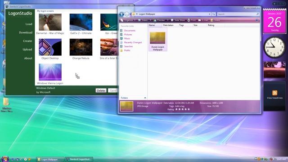The height and width of the screenshot is (162, 288).
Task: Expand the Folders pane chevron
Action: [x=145, y=98]
